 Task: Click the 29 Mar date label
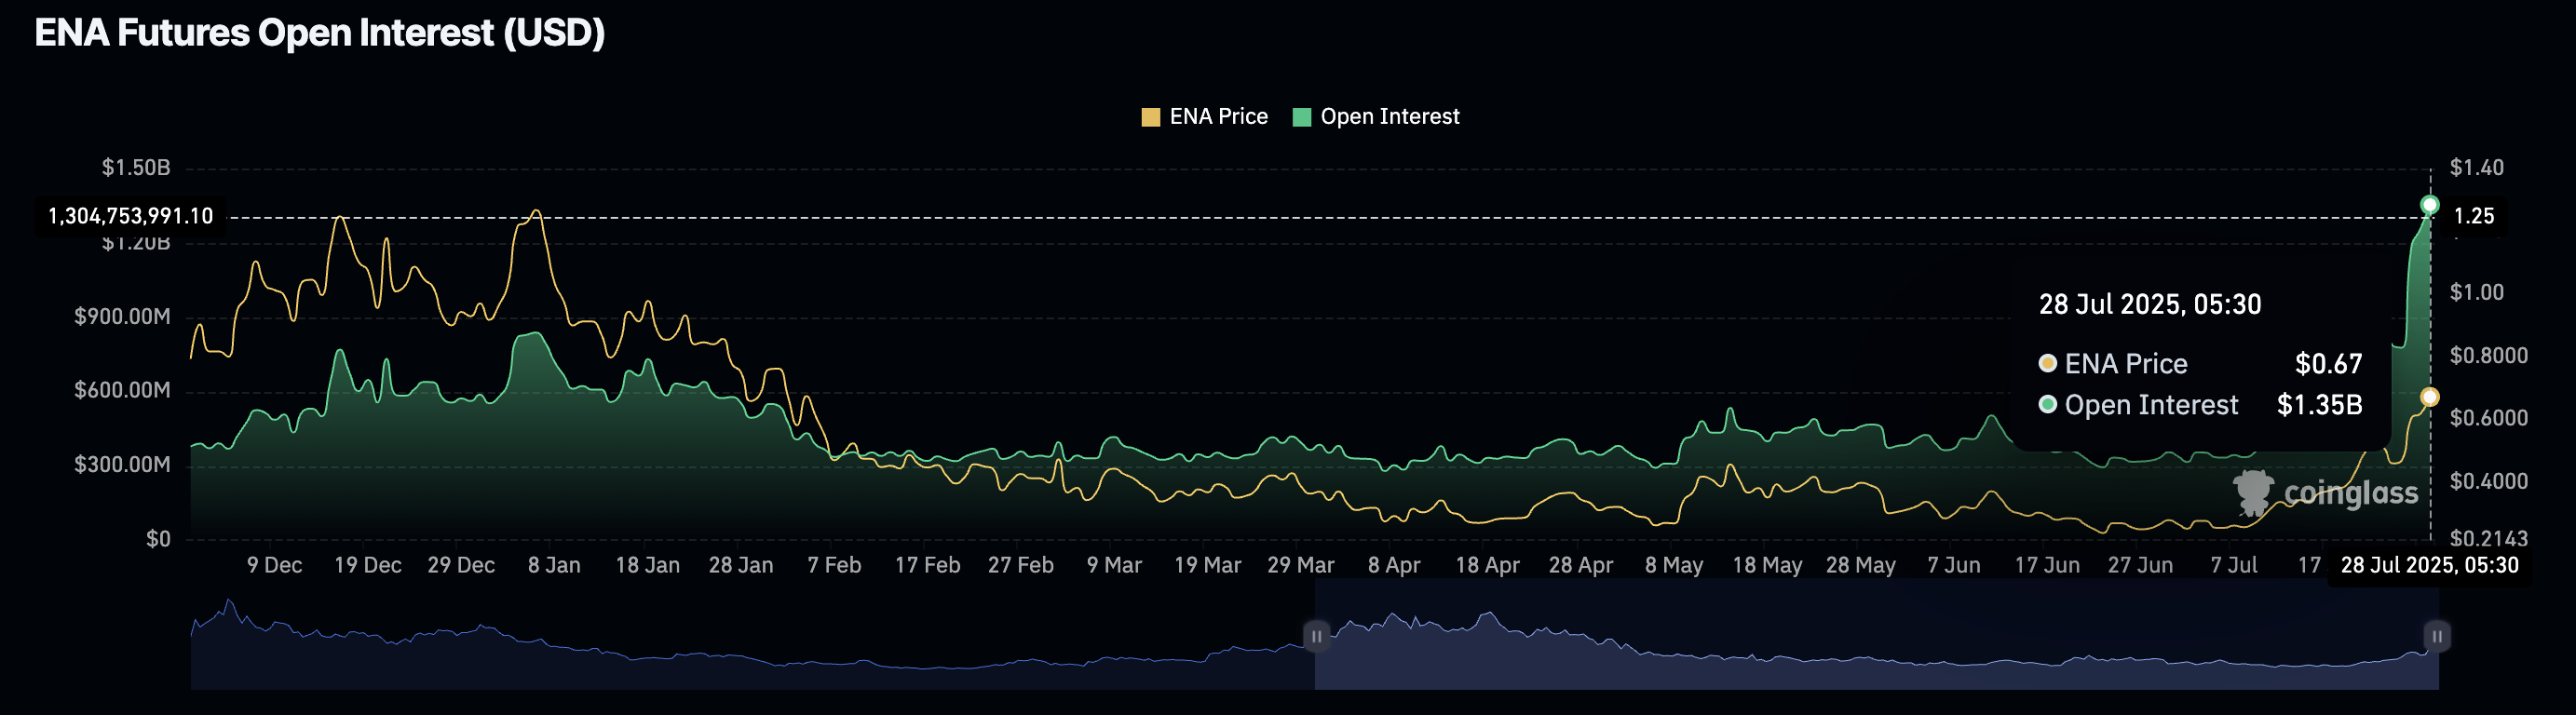coord(1301,566)
